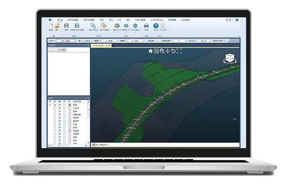
Task: Click the gray color swatch in layer list
Action: (x=69, y=105)
